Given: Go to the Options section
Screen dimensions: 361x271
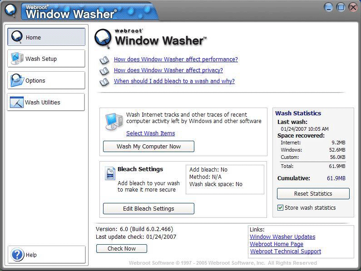Looking at the screenshot, I should pos(46,80).
